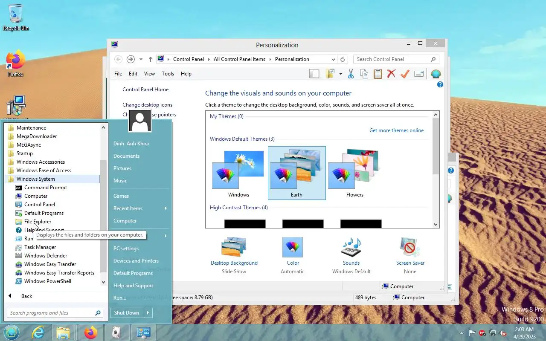Image resolution: width=546 pixels, height=341 pixels.
Task: Select the Earth theme
Action: point(297,173)
